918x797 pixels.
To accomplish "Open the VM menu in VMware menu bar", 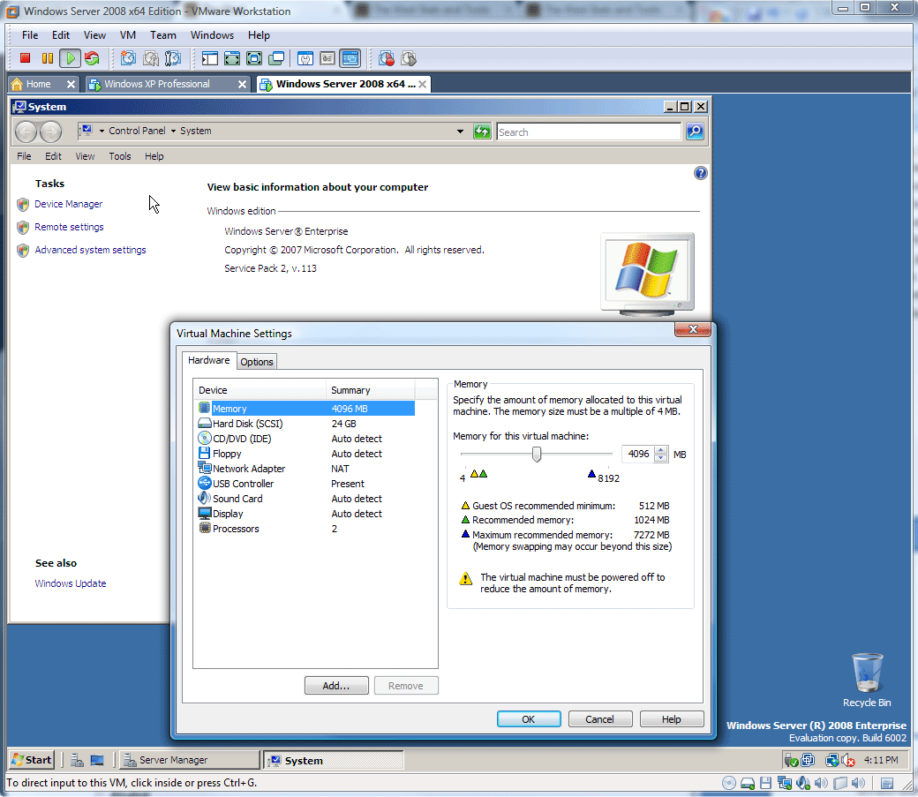I will coord(128,35).
